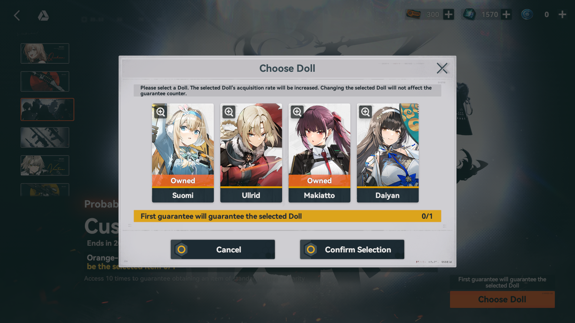Image resolution: width=575 pixels, height=323 pixels.
Task: Open the first blonde character banner tab
Action: (x=45, y=54)
